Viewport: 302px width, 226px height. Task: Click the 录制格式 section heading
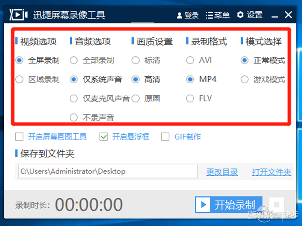pos(209,42)
